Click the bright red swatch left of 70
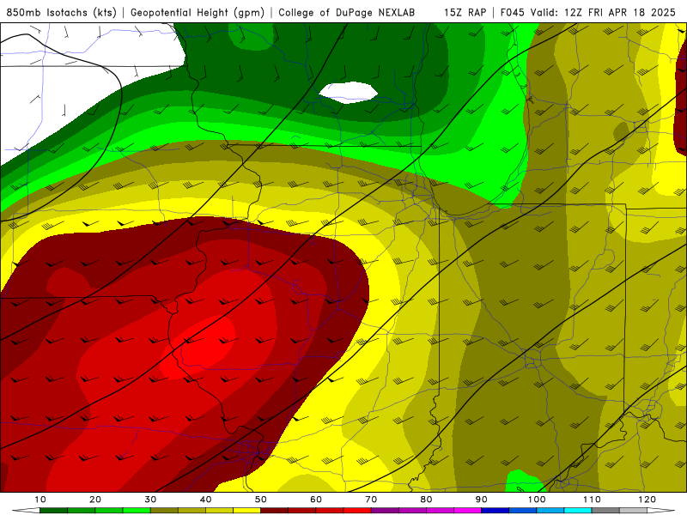The height and width of the screenshot is (515, 687). [357, 511]
